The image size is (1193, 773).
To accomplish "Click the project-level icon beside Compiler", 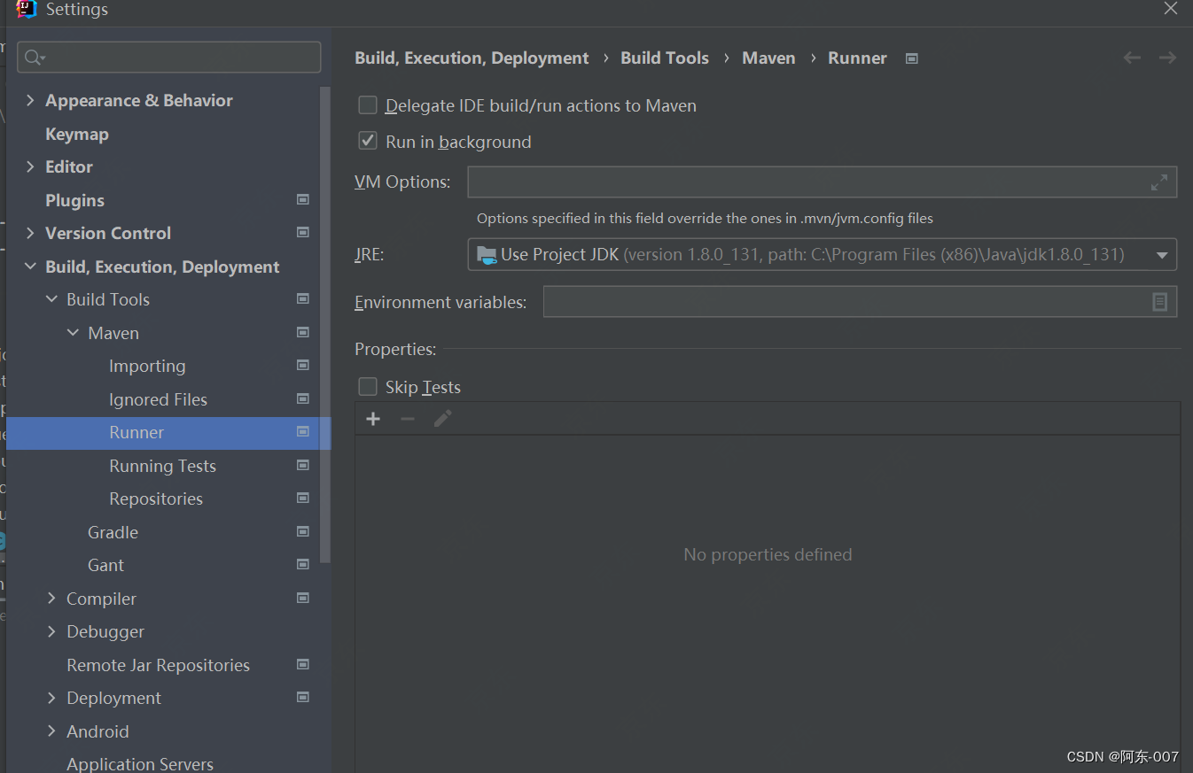I will pyautogui.click(x=303, y=599).
